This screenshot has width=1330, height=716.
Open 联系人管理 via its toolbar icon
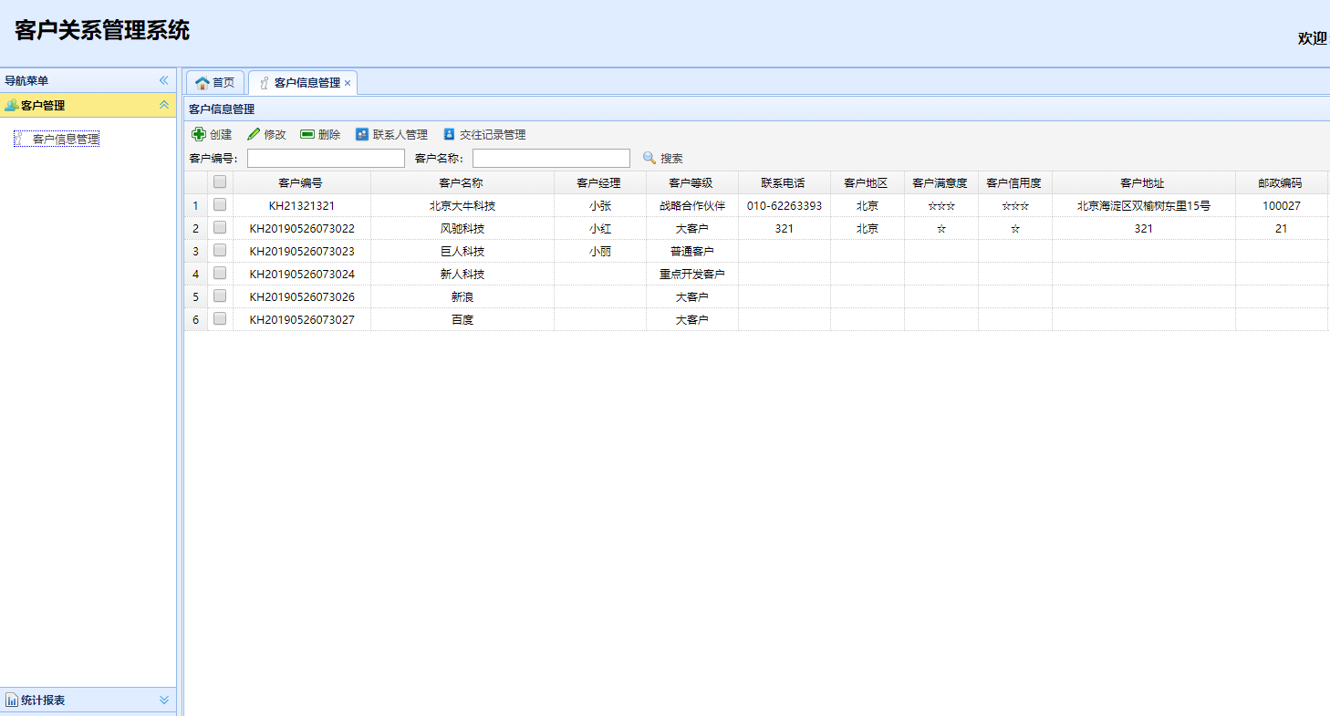pos(361,133)
